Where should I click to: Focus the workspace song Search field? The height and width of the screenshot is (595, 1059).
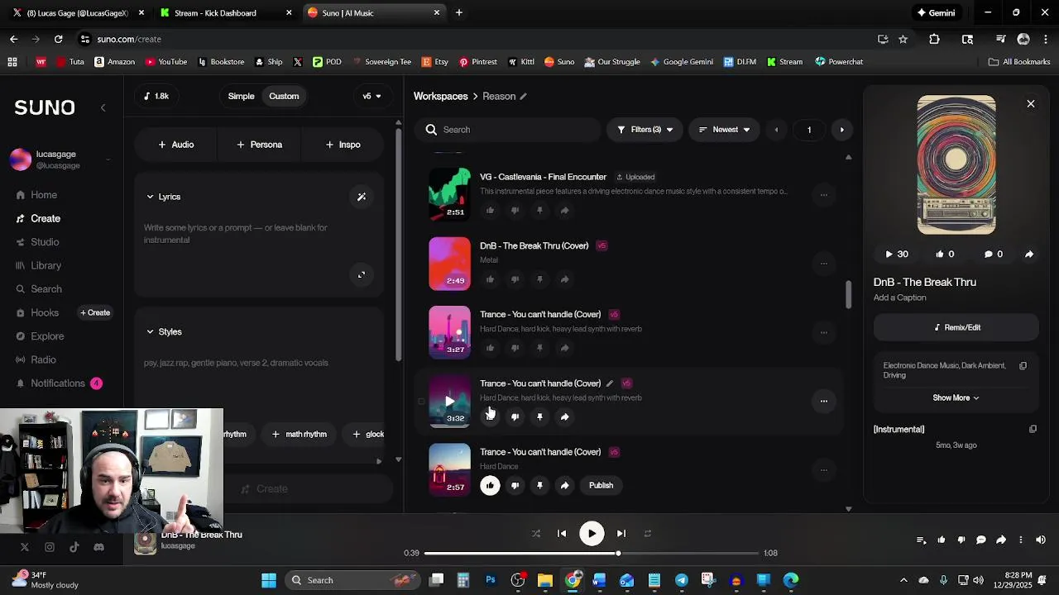click(508, 130)
